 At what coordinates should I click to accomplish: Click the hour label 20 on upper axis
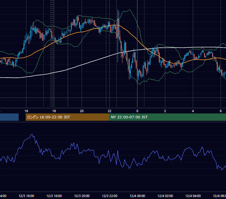coord(82,111)
